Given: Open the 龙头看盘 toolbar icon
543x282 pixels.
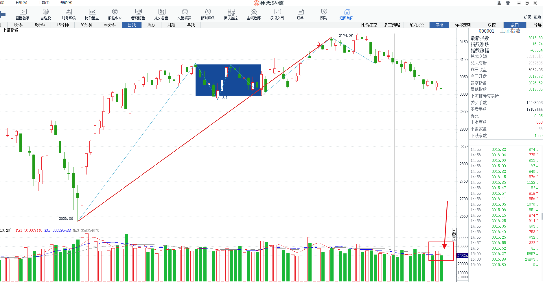Looking at the screenshot, I should coord(161,14).
